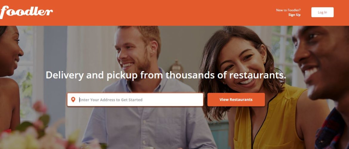
Task: Open the Sign Up link
Action: 294,15
